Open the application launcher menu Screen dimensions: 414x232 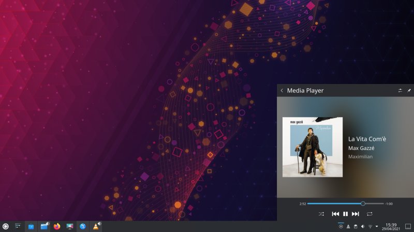(6, 226)
